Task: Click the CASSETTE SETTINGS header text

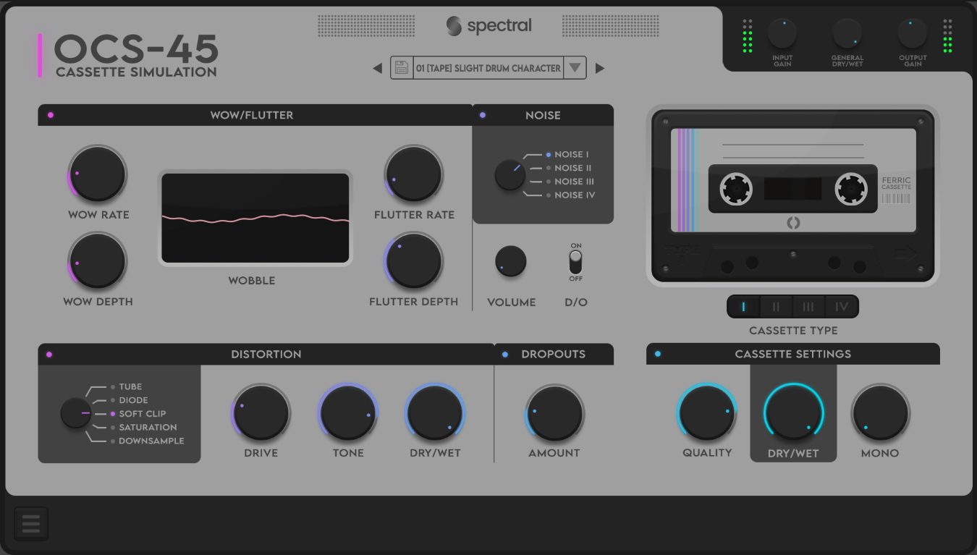Action: click(x=793, y=354)
